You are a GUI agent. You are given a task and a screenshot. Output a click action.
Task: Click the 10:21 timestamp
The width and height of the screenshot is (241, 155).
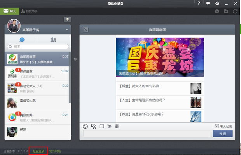pos(65,115)
